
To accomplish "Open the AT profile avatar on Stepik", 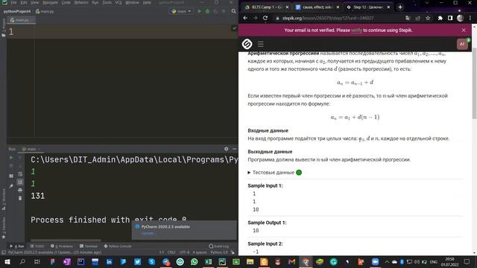I will pos(462,44).
